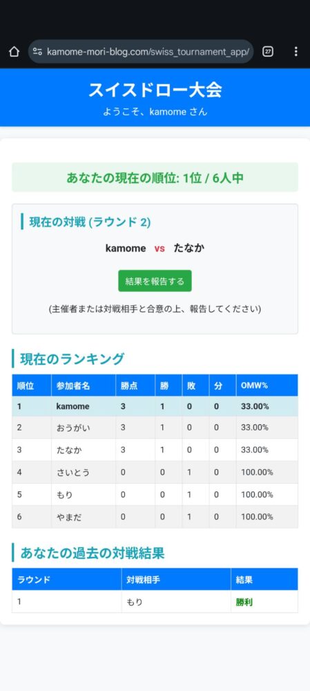Screen dimensions: 310x691
Task: Select the おうがい row in the ranking table
Action: click(x=155, y=428)
